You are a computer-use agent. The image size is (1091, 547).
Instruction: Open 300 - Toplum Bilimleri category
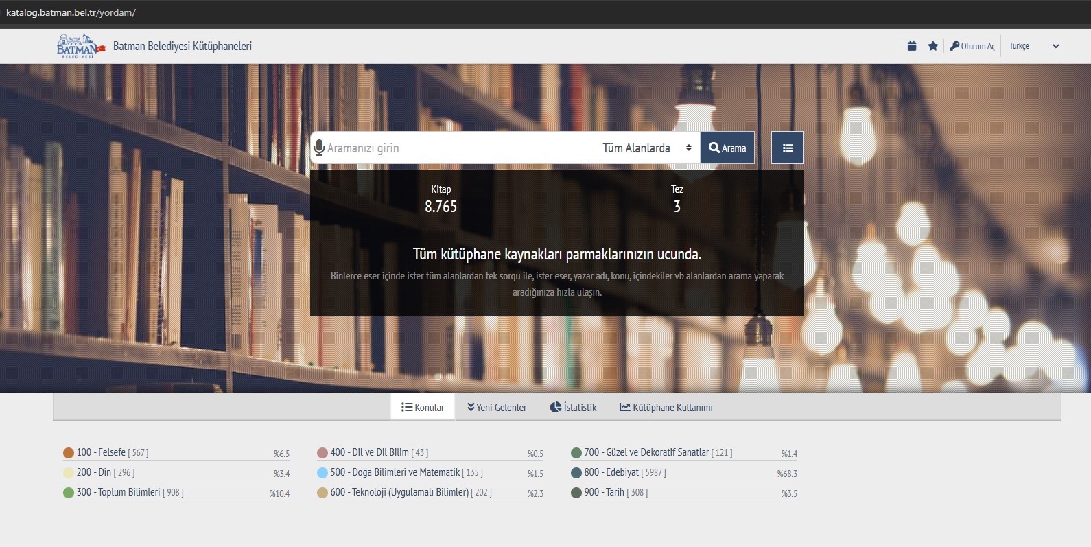pyautogui.click(x=118, y=492)
